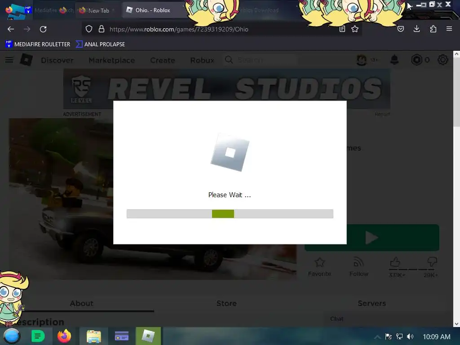Open Firefox application hamburger menu
The height and width of the screenshot is (345, 460).
[449, 29]
